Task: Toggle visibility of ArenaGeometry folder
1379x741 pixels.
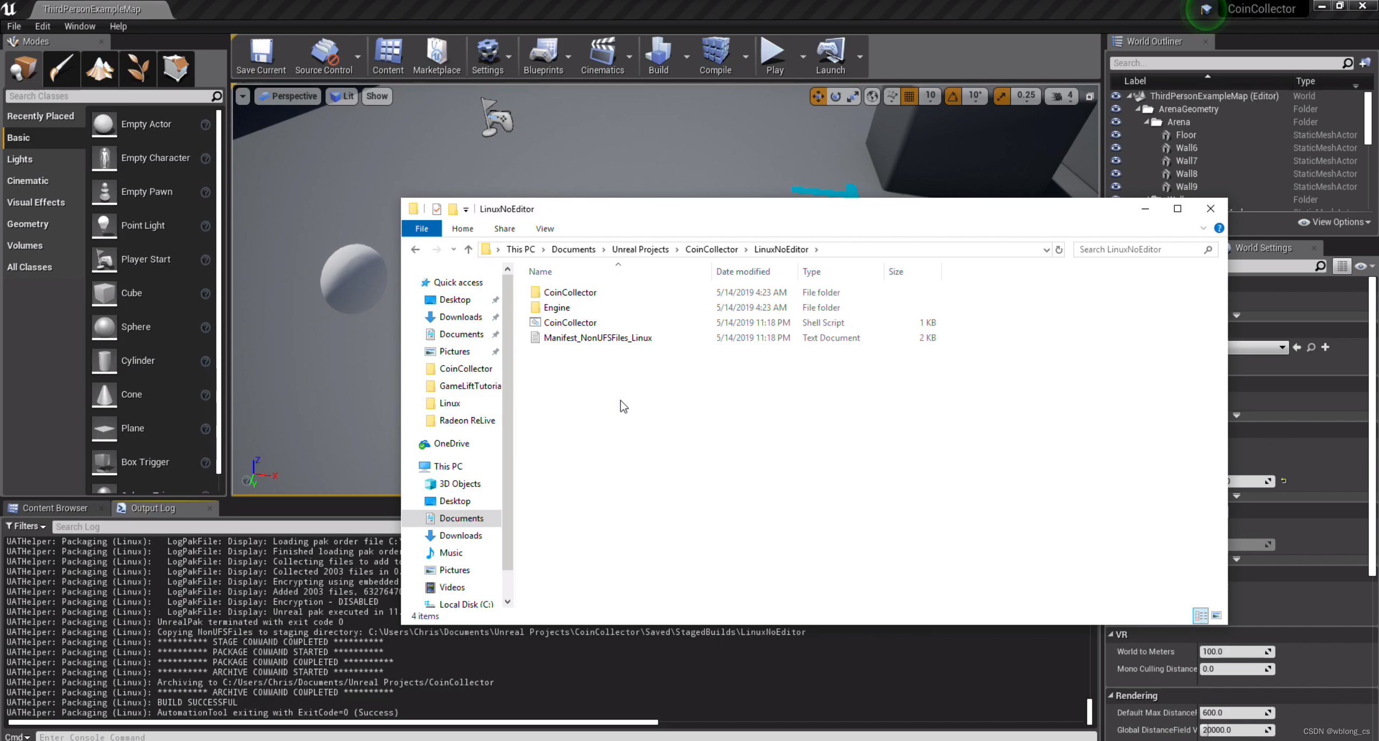Action: pos(1116,109)
